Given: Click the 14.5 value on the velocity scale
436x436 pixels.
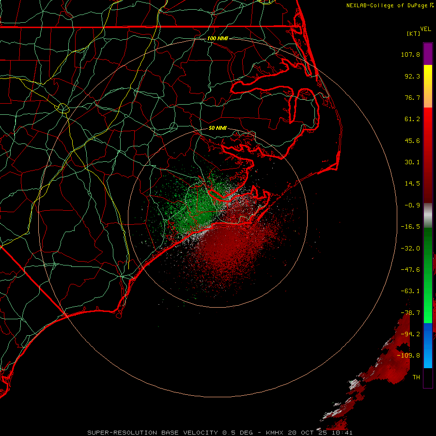Looking at the screenshot, I should (412, 184).
